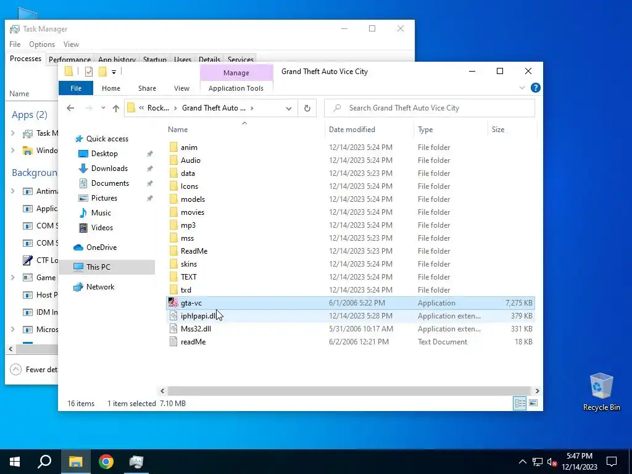Expand the Game process in Task Manager

12,277
